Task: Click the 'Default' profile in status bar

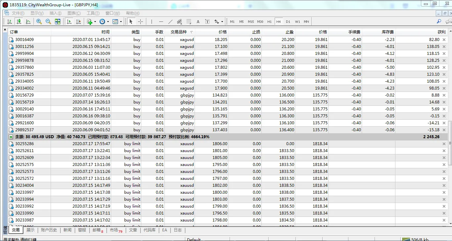Action: click(194, 239)
